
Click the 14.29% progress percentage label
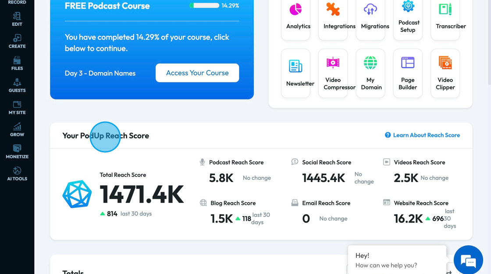click(x=230, y=5)
